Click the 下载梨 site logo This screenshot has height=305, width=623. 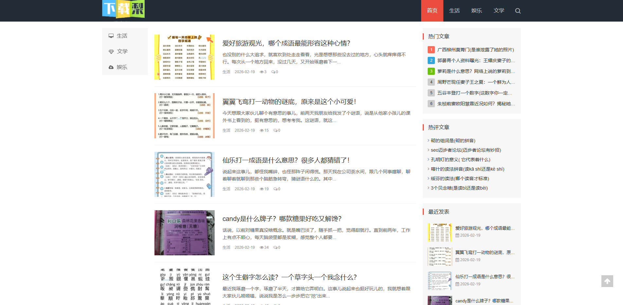coord(123,9)
